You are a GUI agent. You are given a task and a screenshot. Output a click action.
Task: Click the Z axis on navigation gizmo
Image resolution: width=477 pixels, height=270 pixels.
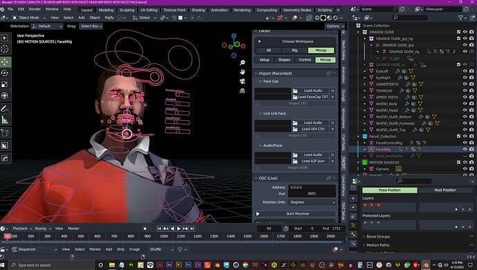(x=234, y=36)
